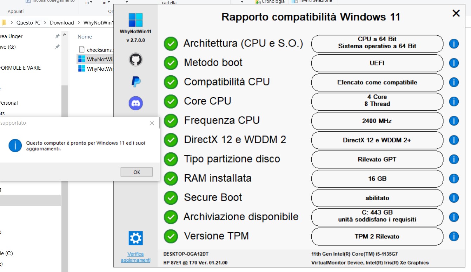Click green check beside Frequenza CPU
The height and width of the screenshot is (272, 471).
(171, 121)
